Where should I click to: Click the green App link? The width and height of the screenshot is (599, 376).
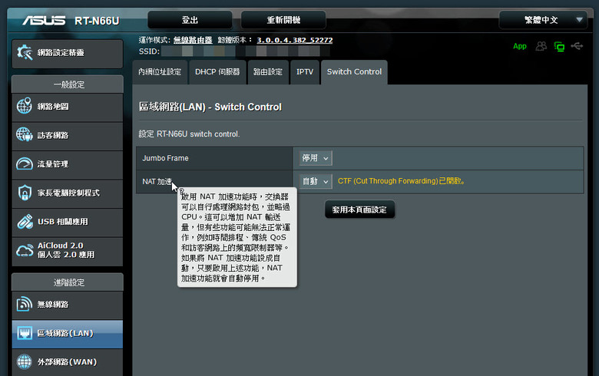[x=520, y=46]
